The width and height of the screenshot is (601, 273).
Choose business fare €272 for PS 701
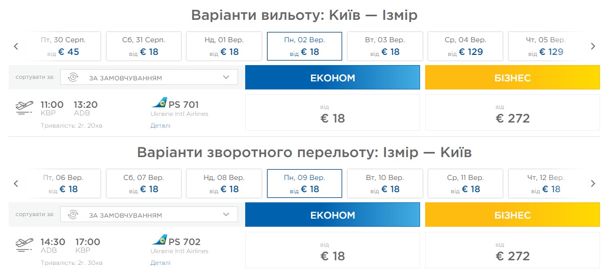point(512,113)
